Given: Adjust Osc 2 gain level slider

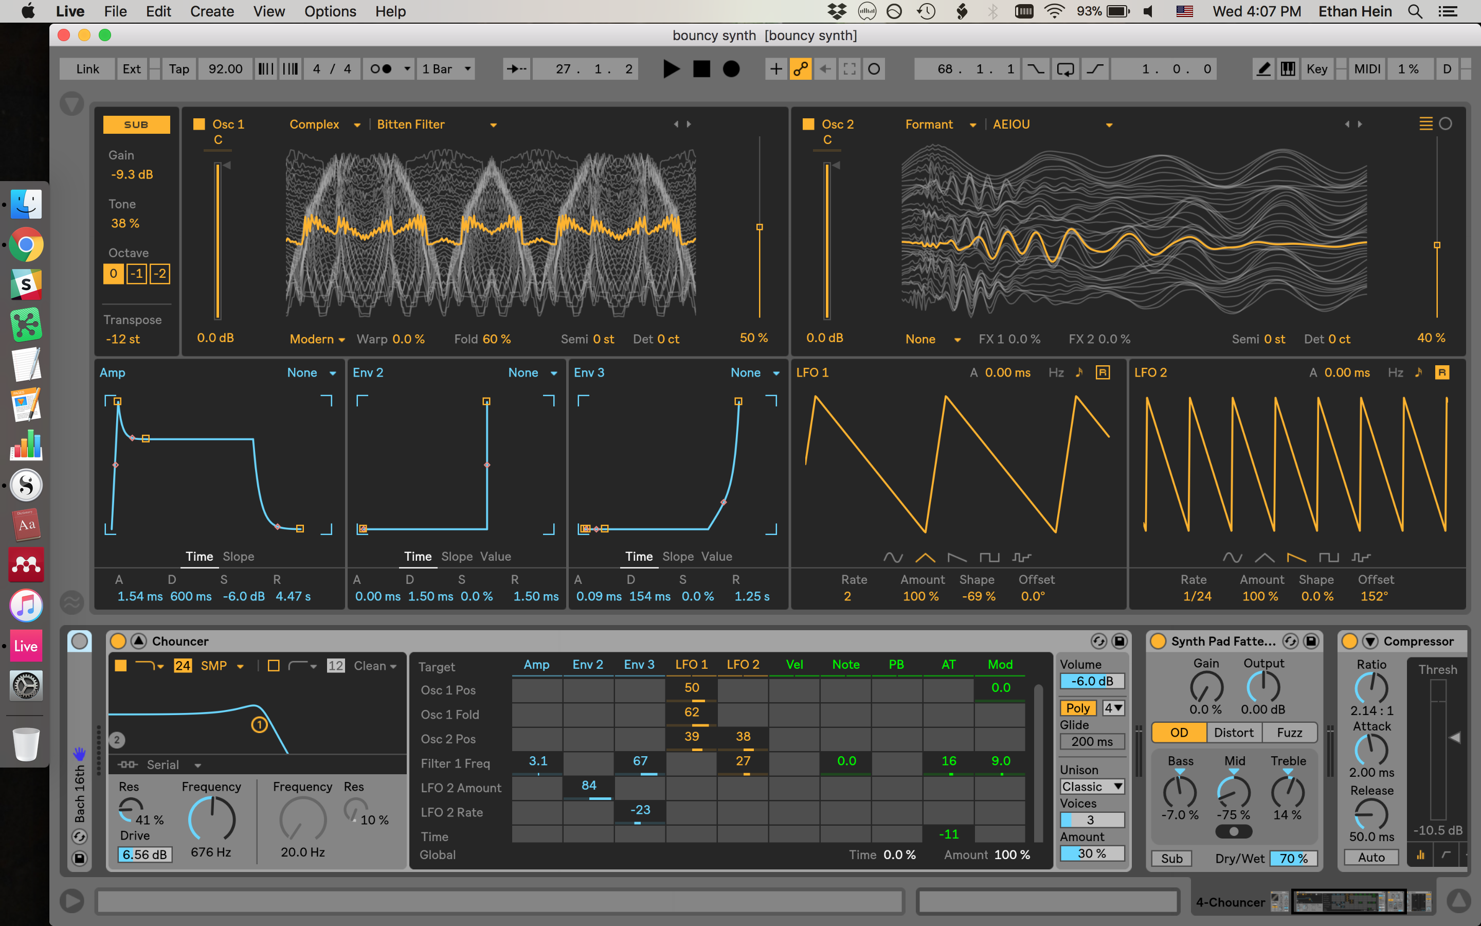Looking at the screenshot, I should 827,241.
